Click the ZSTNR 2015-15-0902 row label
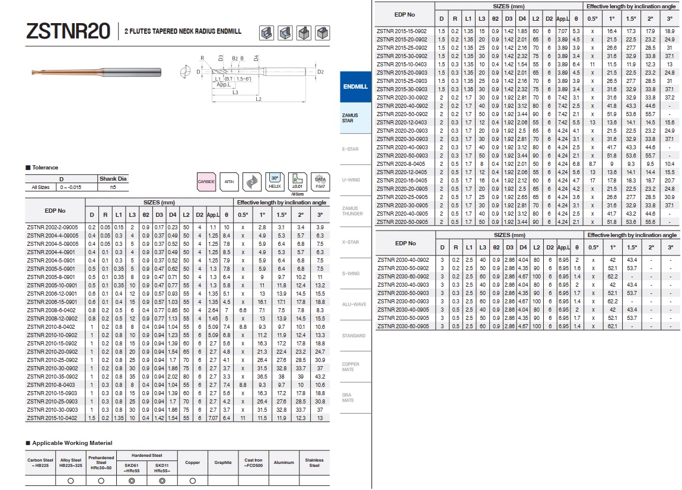682x490 pixels. (x=402, y=31)
